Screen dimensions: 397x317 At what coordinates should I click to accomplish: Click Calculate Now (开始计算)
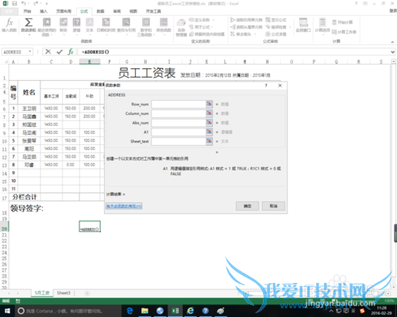pyautogui.click(x=342, y=22)
